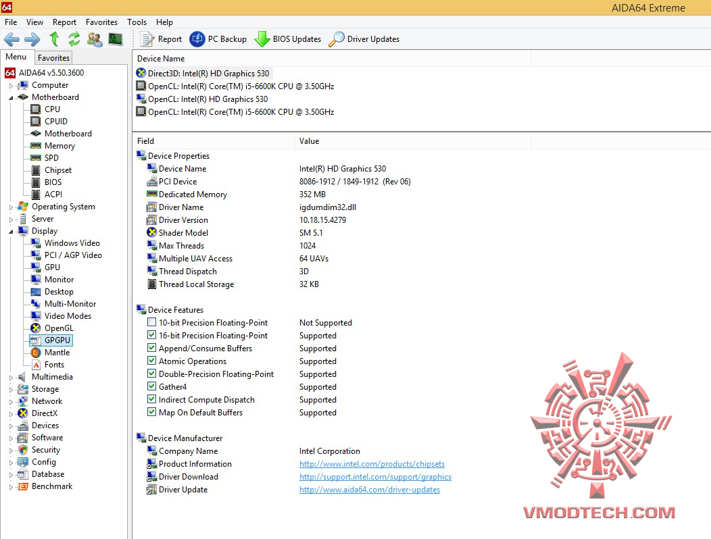This screenshot has width=711, height=539.
Task: Open CPUID page
Action: [56, 122]
